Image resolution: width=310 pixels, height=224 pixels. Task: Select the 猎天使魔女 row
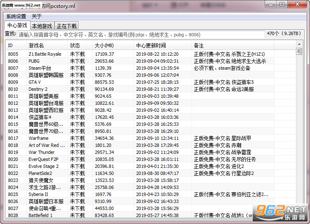tap(151, 180)
